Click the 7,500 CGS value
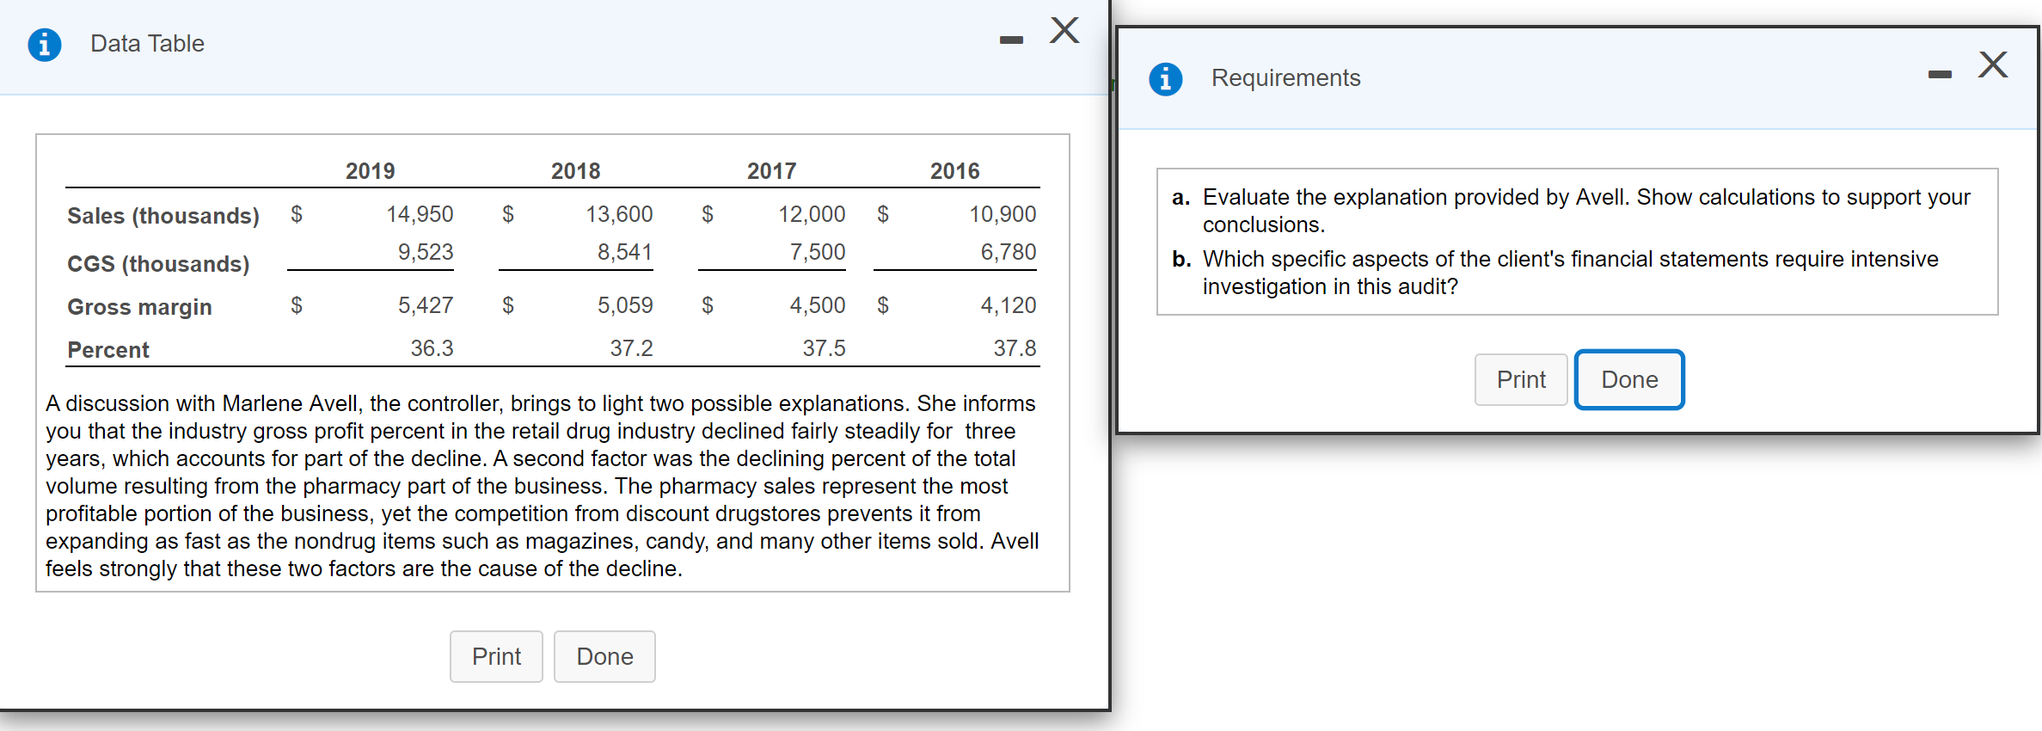The width and height of the screenshot is (2042, 731). point(818,252)
